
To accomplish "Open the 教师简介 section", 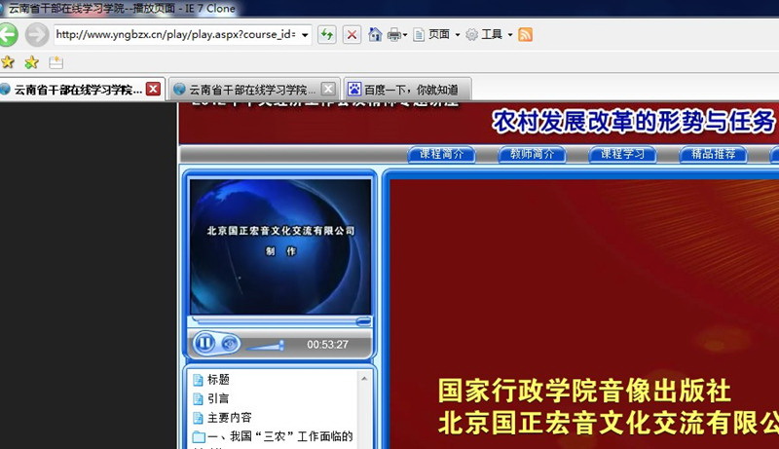I will [532, 154].
